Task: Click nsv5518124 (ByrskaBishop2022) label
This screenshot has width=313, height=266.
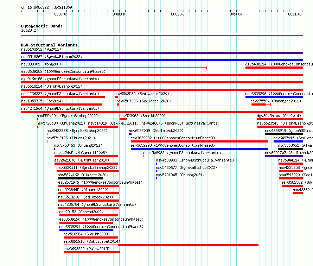Action: click(52, 86)
